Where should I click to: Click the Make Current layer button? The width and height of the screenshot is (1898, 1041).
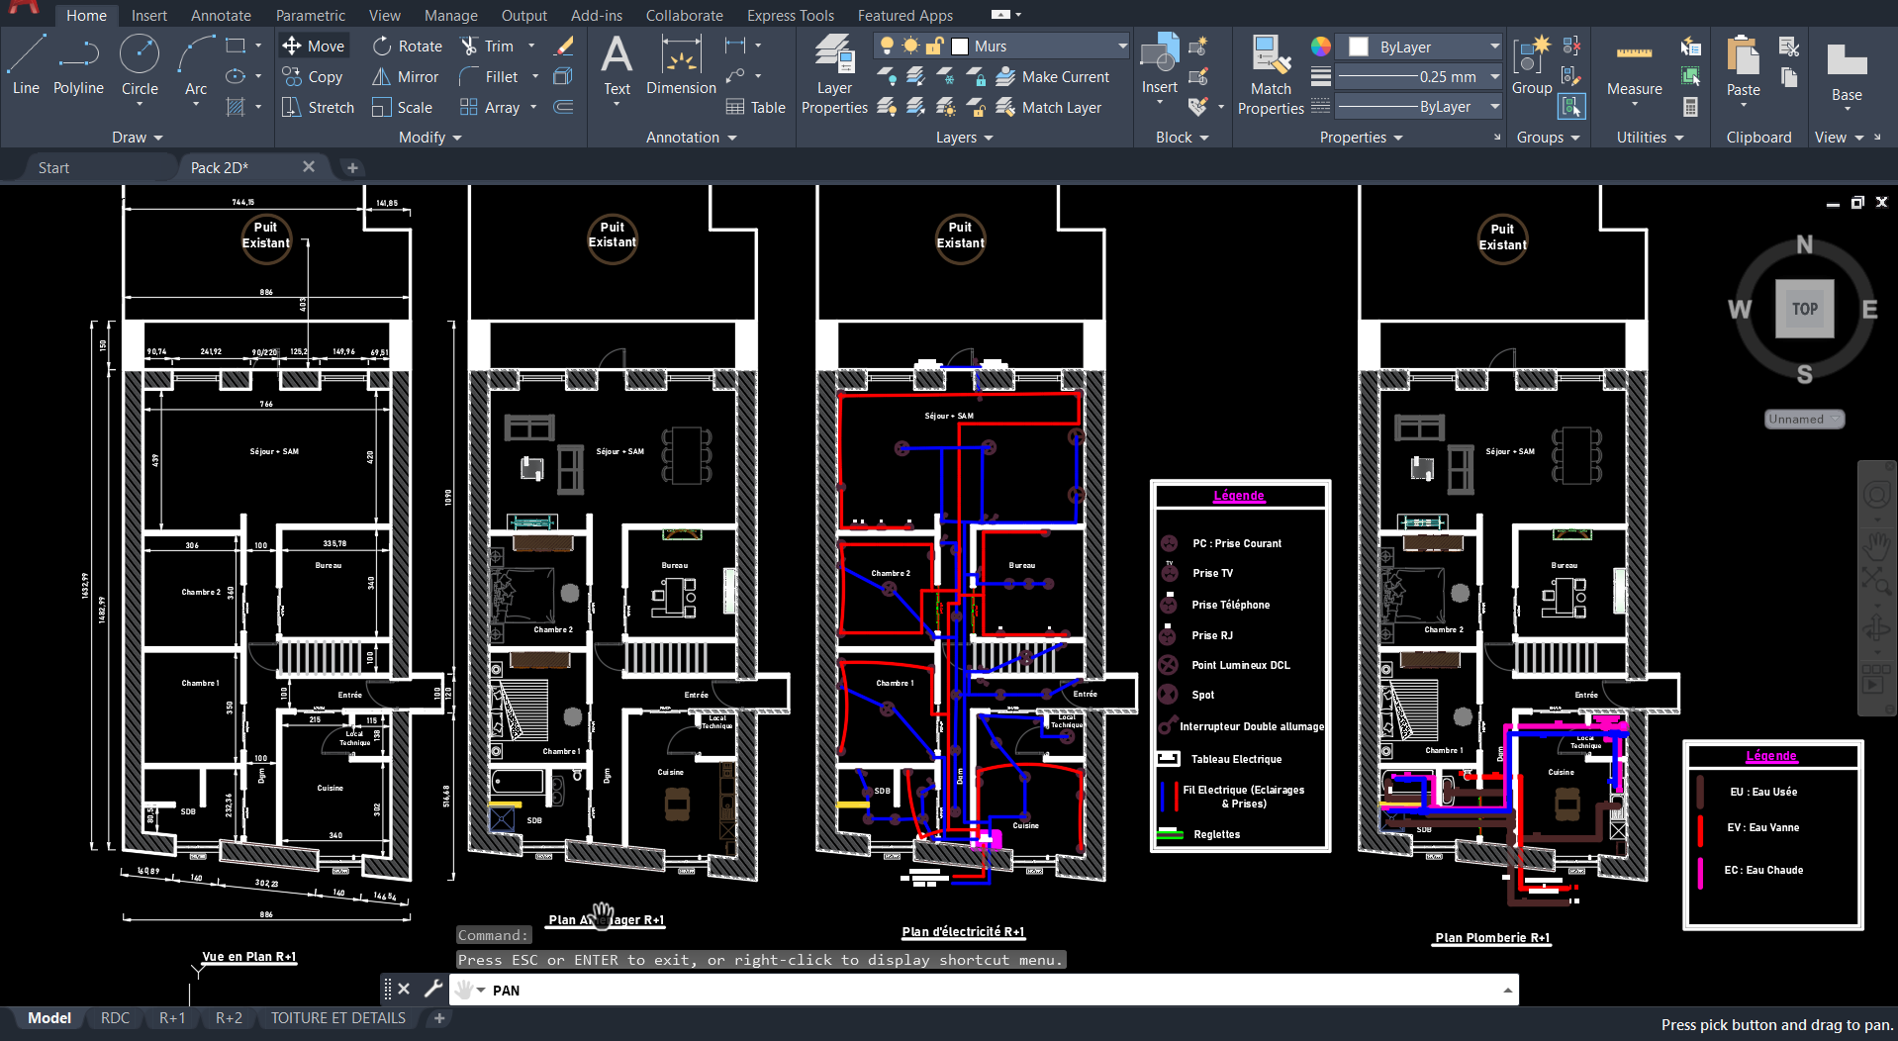[1053, 77]
